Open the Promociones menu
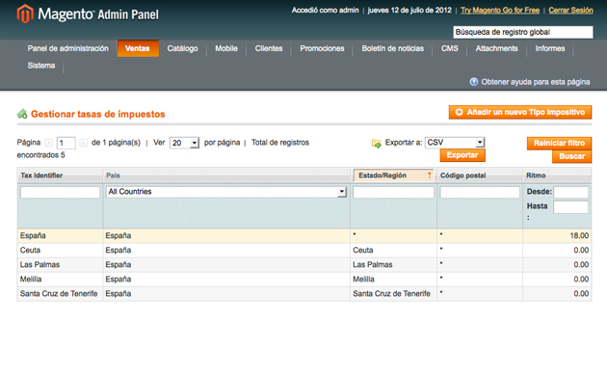Image resolution: width=607 pixels, height=377 pixels. pos(322,48)
